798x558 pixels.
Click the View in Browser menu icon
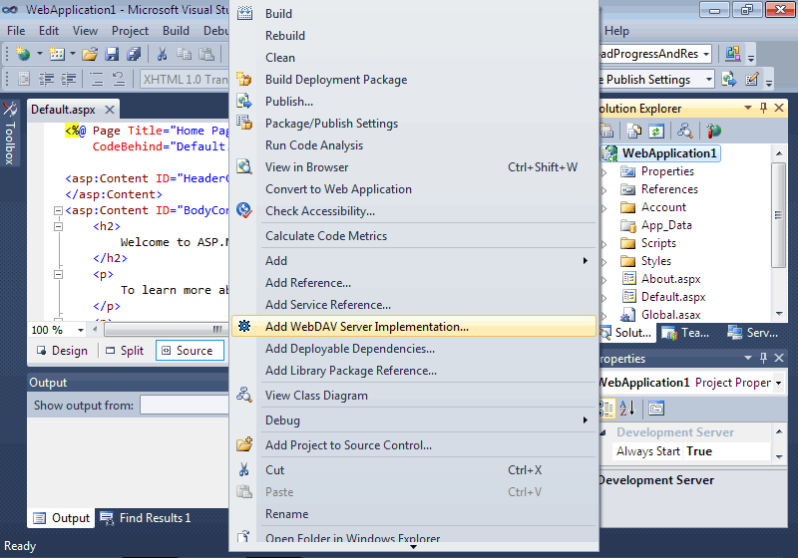[x=244, y=166]
